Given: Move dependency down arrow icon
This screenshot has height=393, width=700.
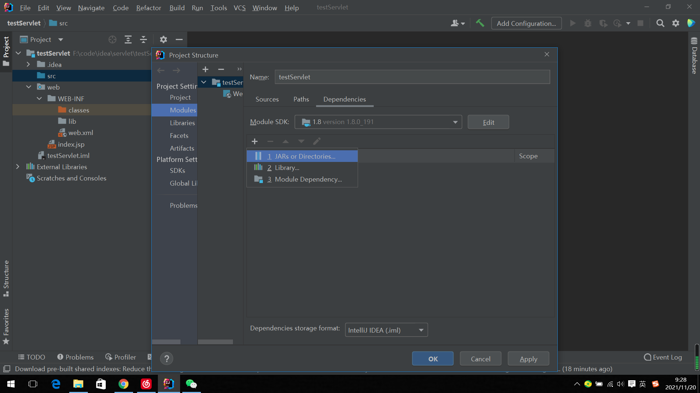Looking at the screenshot, I should [x=301, y=141].
